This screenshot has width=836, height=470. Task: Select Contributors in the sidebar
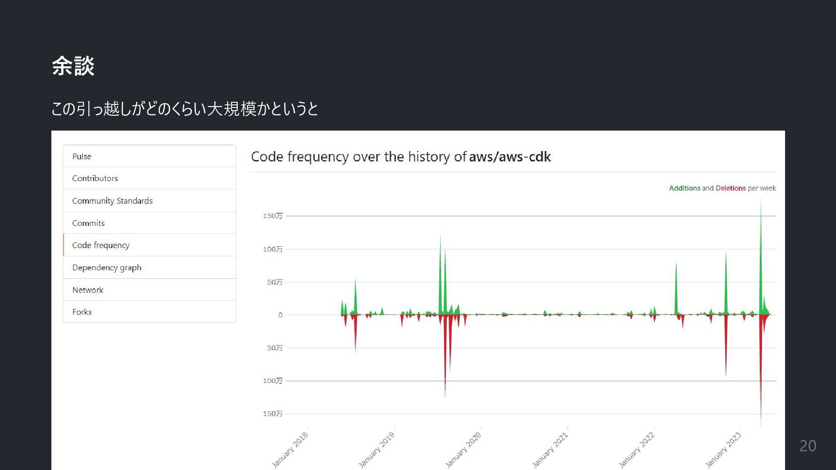pos(149,178)
